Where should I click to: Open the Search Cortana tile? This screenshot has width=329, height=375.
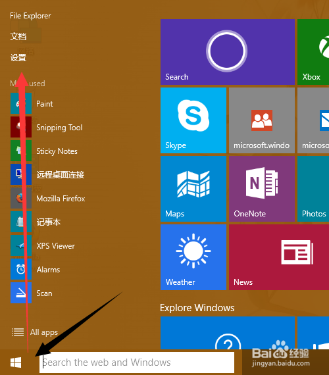point(228,52)
